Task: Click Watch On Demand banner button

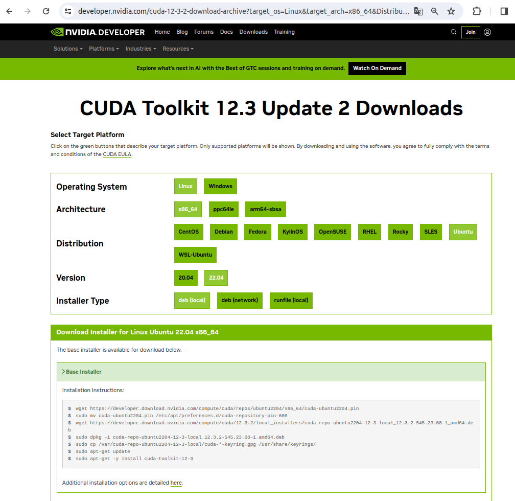Action: pos(377,69)
